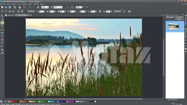Click the red photo icon after Compare
The width and height of the screenshot is (187, 105).
(x=124, y=12)
